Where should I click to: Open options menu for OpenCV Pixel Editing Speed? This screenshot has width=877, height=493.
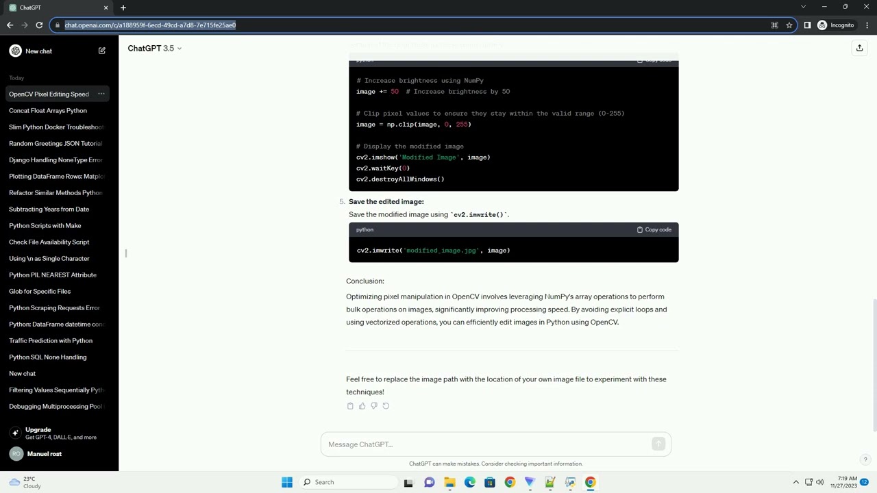pos(101,94)
